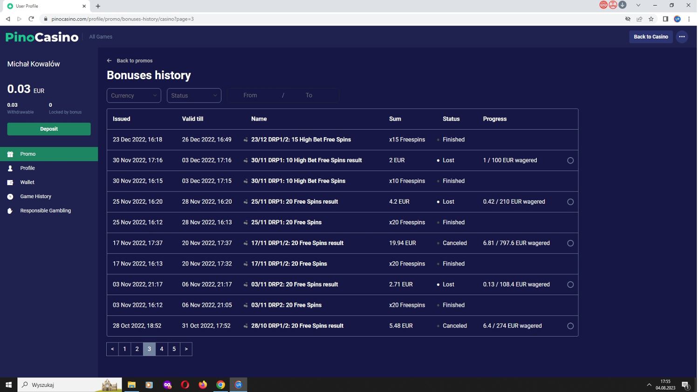Click the Game History clock icon
The height and width of the screenshot is (392, 699).
coord(10,197)
